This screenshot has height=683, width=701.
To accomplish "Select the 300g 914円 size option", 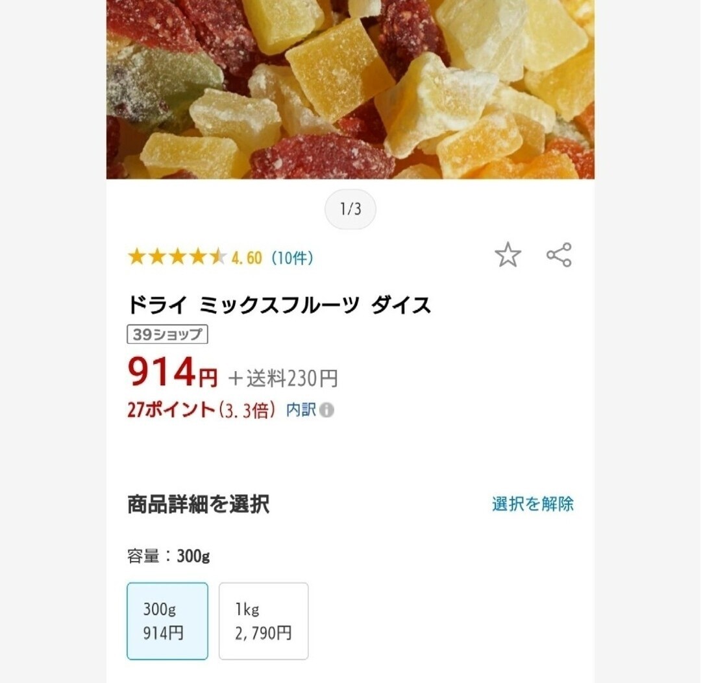I will (167, 621).
